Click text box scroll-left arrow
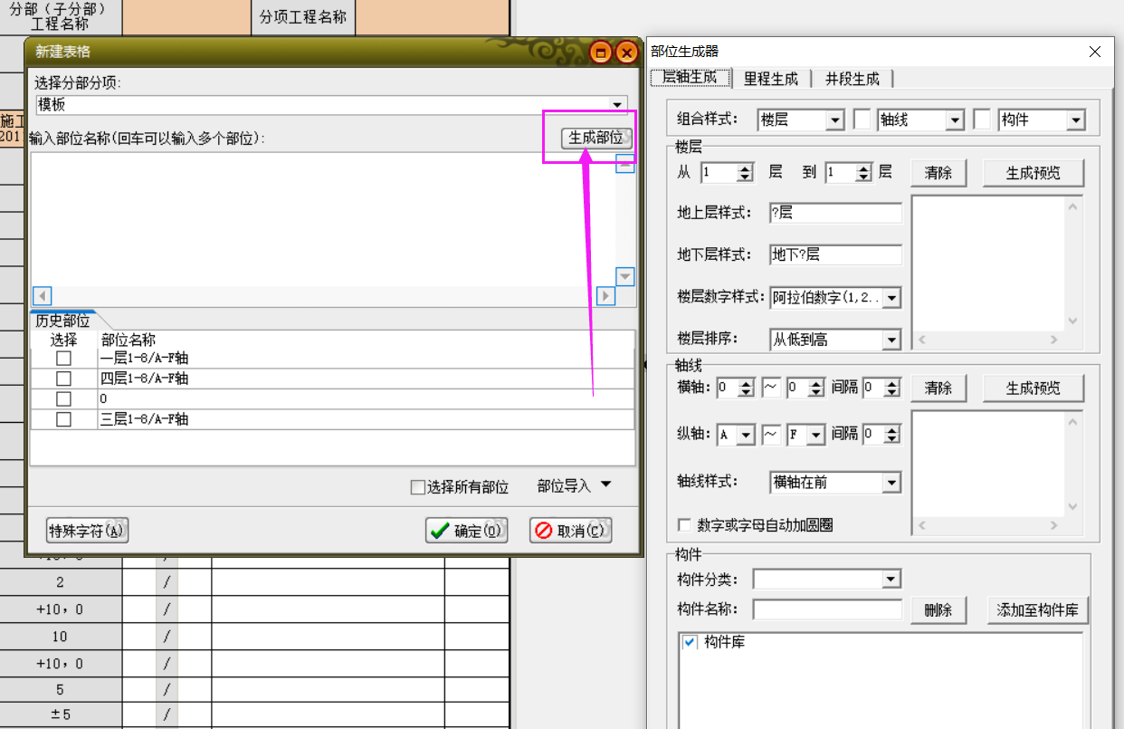This screenshot has height=729, width=1124. click(42, 296)
